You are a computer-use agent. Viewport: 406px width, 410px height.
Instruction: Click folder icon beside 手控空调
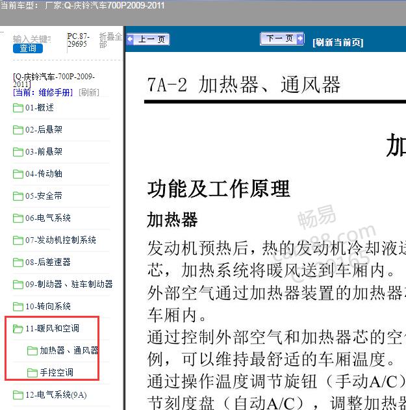click(x=32, y=373)
